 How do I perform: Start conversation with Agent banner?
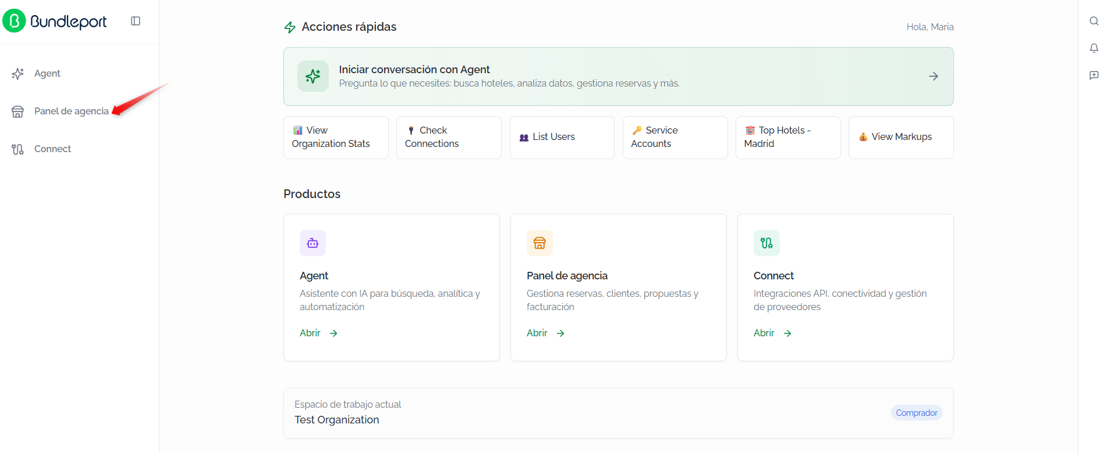(618, 76)
